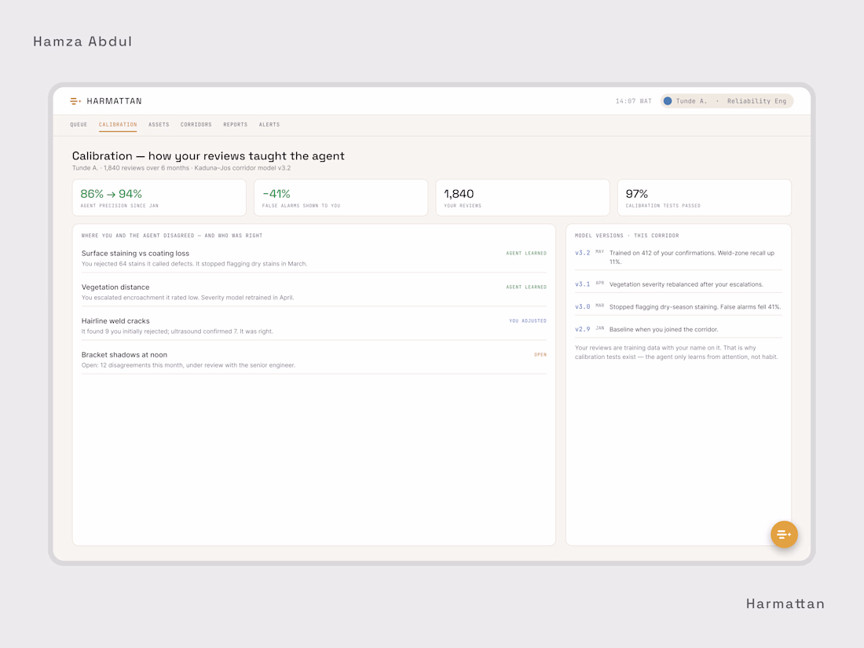Viewport: 864px width, 648px height.
Task: Click 'You rejected 64 stains' description text
Action: coord(195,264)
